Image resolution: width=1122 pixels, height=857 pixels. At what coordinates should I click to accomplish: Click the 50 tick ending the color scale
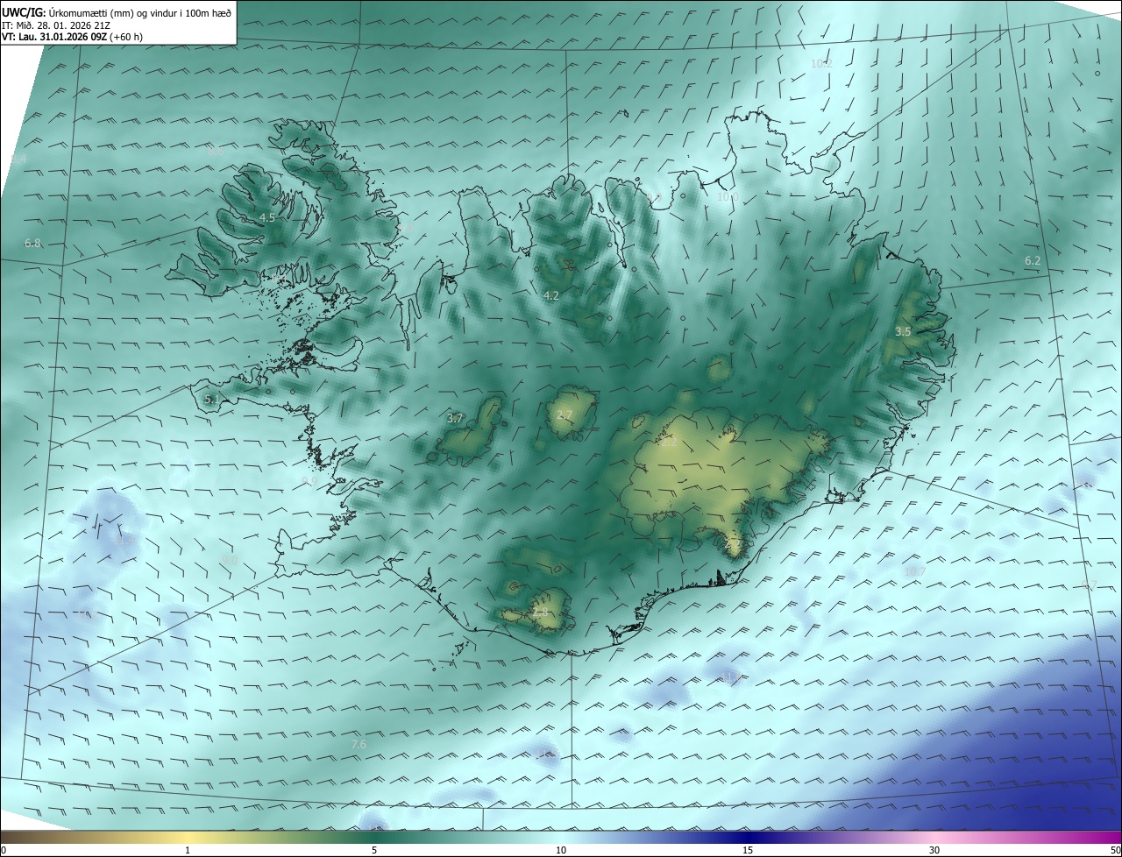pos(1115,850)
